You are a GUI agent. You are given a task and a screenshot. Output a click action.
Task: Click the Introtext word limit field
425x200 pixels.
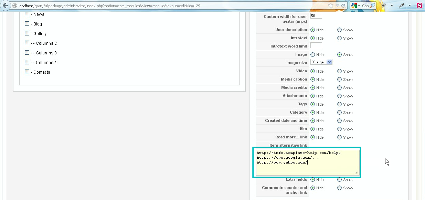(316, 46)
